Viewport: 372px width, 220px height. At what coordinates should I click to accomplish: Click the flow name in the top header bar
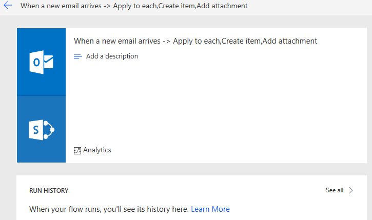coord(134,6)
